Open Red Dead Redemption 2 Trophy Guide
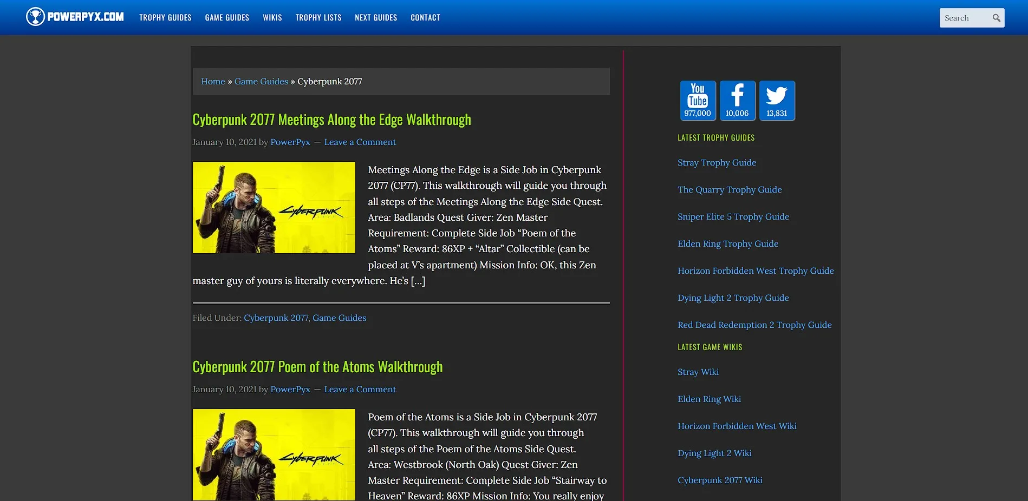The width and height of the screenshot is (1028, 501). pos(754,325)
